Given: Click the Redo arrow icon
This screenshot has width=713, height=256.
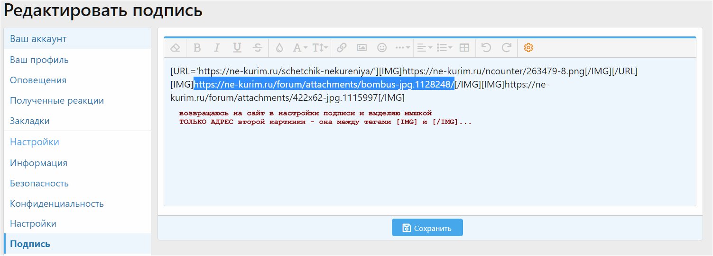Looking at the screenshot, I should coord(507,47).
